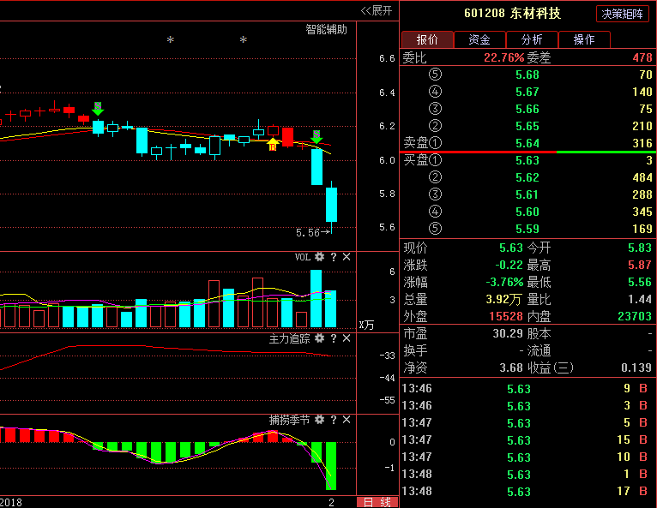The width and height of the screenshot is (657, 508).
Task: Click the rightmost green S sell signal
Action: [316, 137]
